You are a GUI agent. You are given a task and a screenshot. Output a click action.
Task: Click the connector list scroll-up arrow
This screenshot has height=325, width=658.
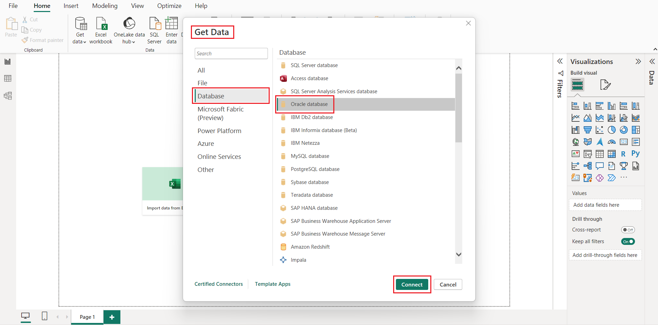pos(459,68)
